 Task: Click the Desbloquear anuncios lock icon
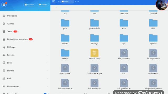click(x=4, y=39)
